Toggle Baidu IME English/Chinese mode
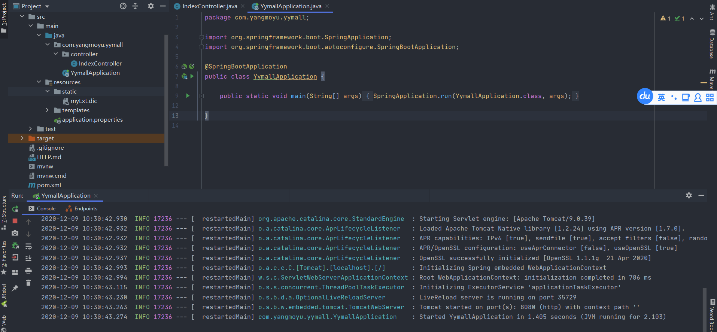717x332 pixels. point(662,98)
